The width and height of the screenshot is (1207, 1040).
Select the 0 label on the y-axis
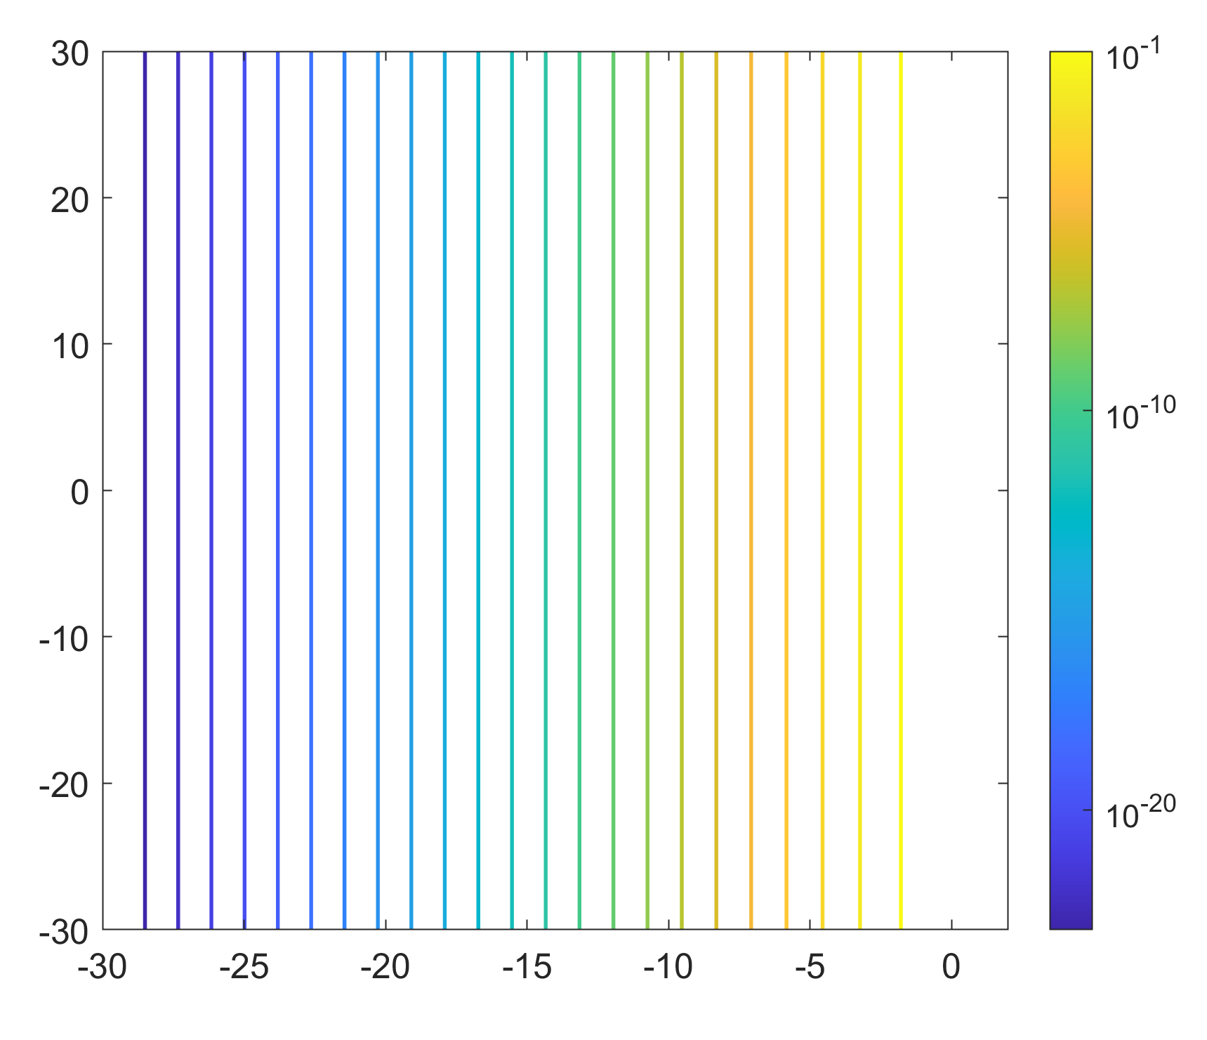80,493
